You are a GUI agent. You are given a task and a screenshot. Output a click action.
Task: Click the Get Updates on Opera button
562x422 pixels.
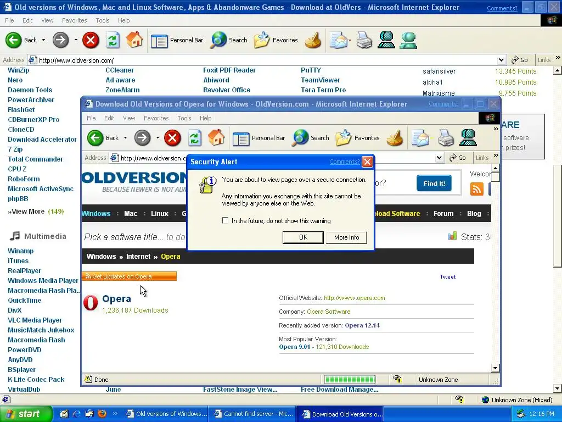129,276
